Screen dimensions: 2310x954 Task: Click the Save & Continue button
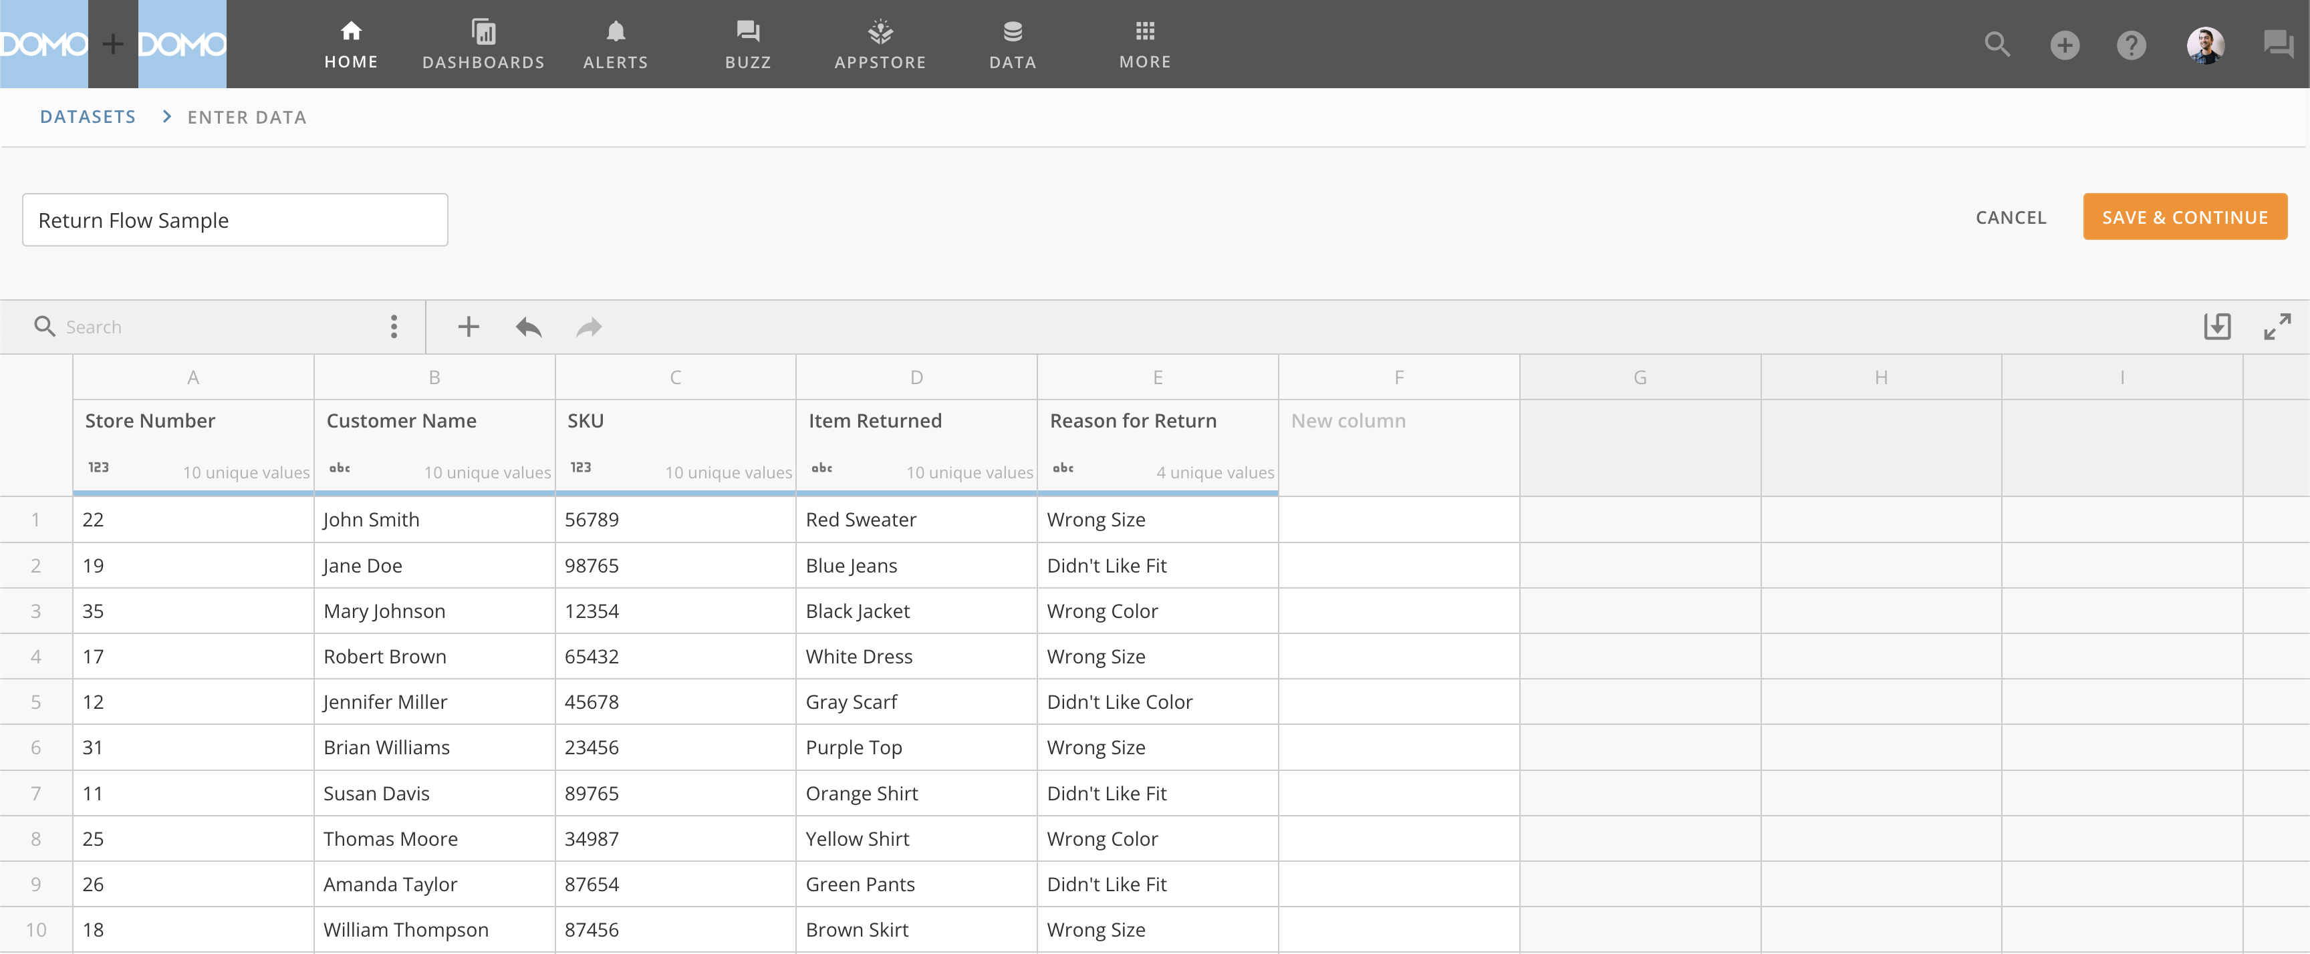[x=2184, y=217]
